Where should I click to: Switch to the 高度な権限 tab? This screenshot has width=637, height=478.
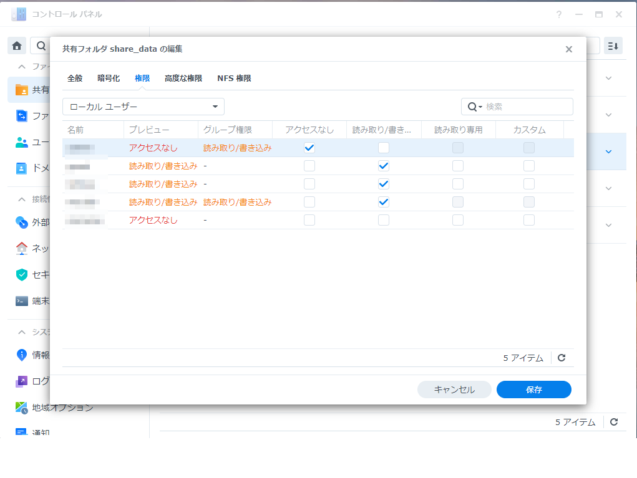point(183,79)
